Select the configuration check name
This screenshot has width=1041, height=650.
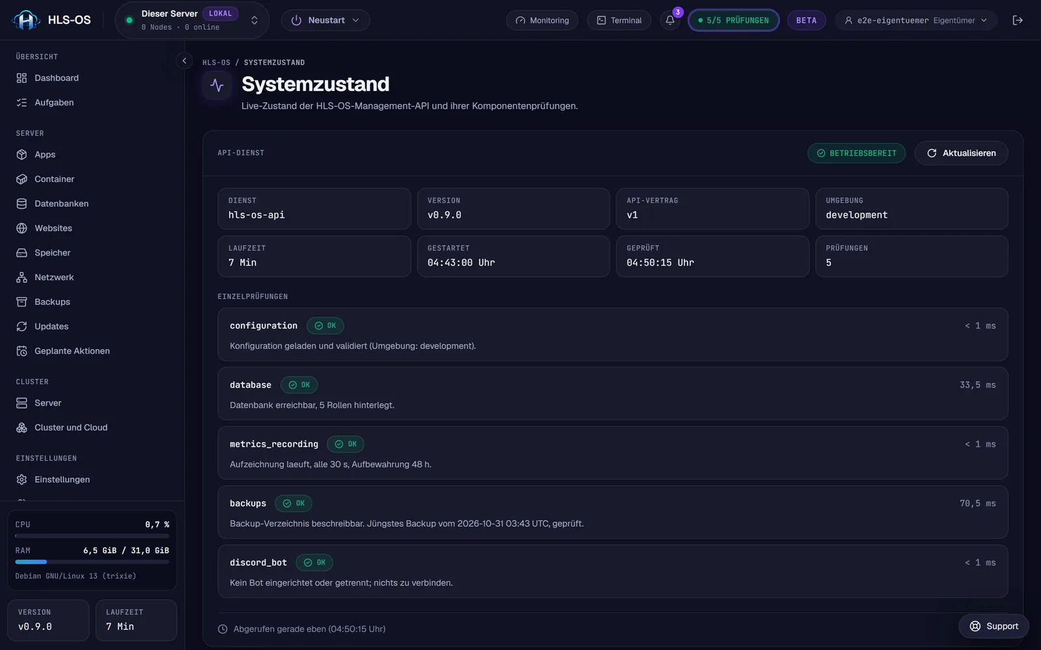264,326
